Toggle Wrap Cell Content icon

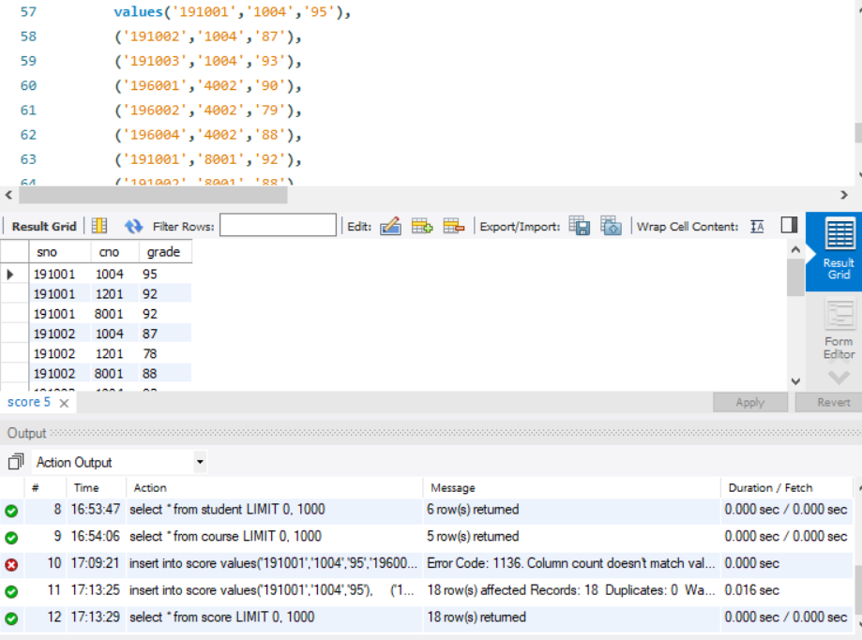coord(757,227)
